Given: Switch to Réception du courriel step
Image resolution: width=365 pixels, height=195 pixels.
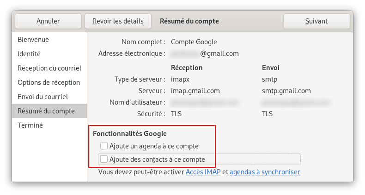Looking at the screenshot, I should click(x=49, y=68).
